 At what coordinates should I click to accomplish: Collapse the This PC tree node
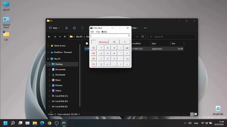[48, 59]
